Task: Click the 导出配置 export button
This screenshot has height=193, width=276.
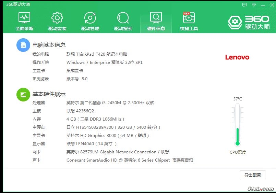Action: (x=253, y=175)
